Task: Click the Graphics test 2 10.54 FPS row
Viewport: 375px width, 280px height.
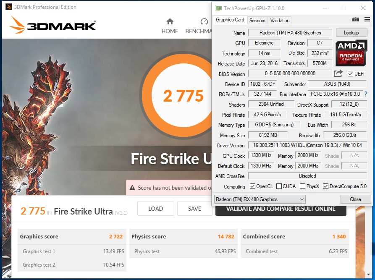Action: coord(72,265)
